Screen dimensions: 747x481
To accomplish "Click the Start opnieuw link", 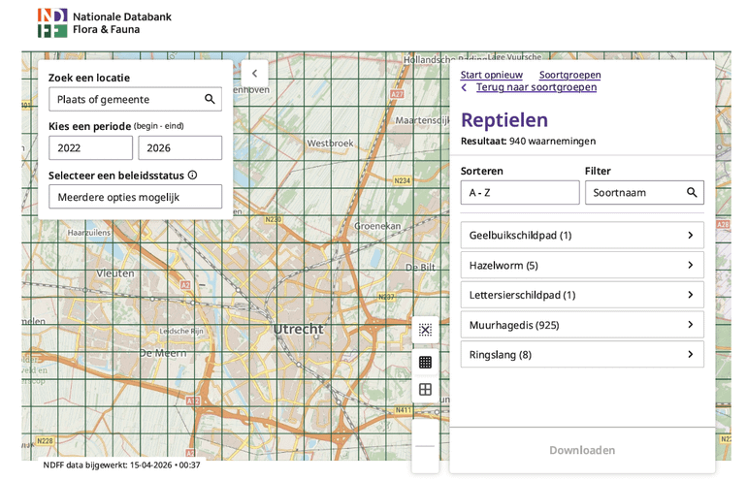I will coord(491,75).
